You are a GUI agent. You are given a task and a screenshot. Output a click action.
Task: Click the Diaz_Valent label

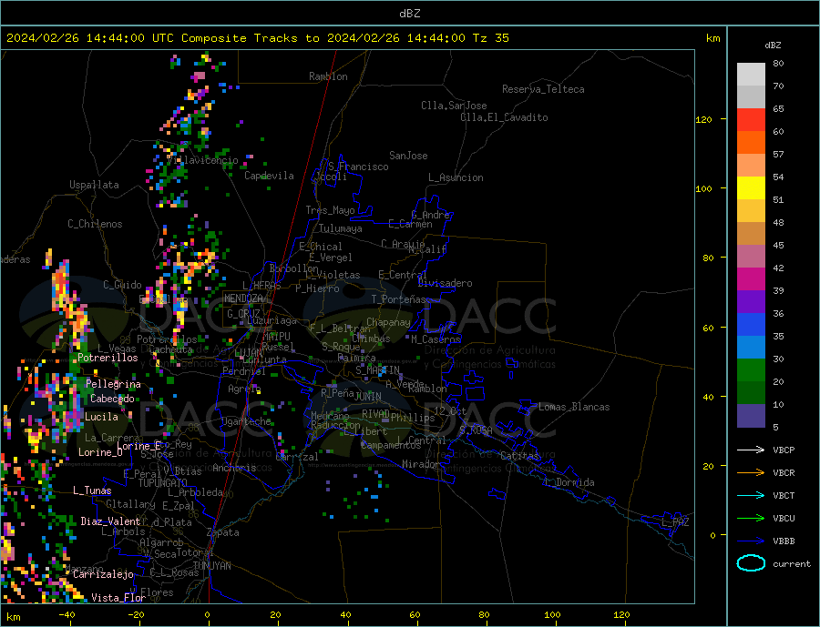click(110, 521)
